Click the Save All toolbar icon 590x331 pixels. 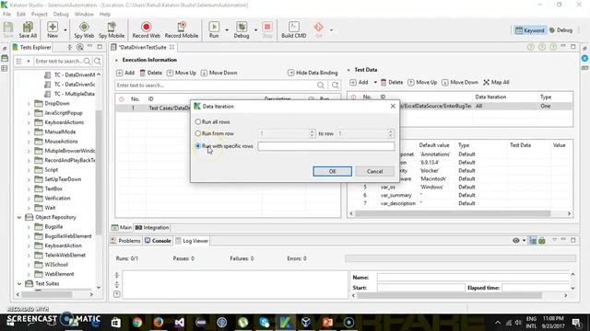coord(28,29)
